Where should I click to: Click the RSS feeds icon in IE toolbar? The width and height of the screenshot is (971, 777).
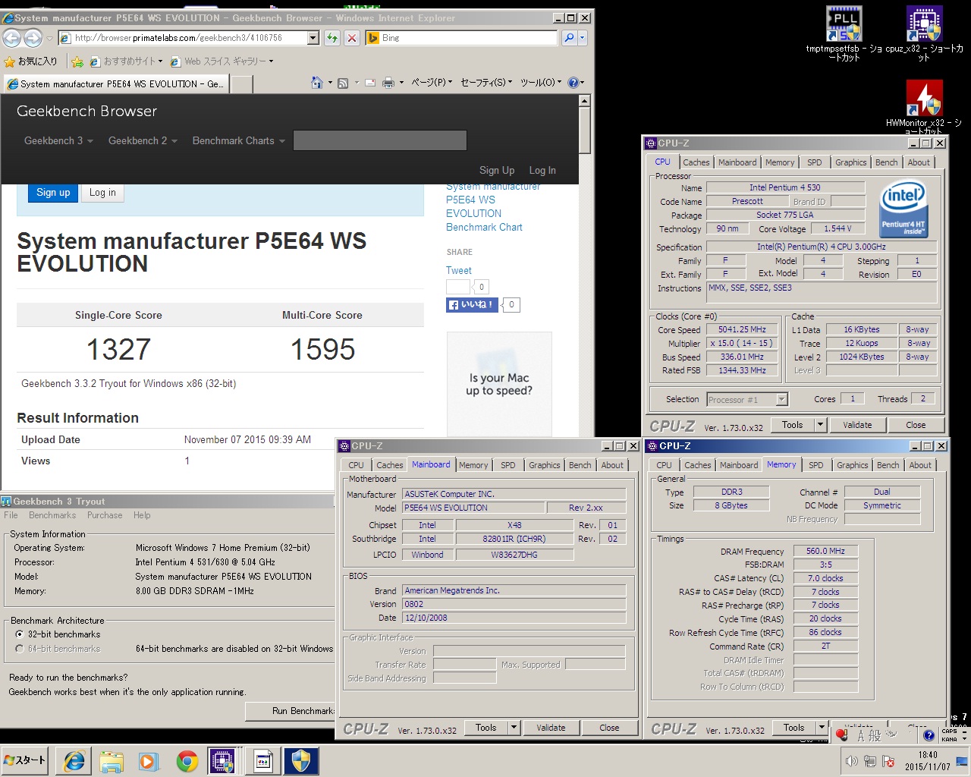pyautogui.click(x=343, y=83)
